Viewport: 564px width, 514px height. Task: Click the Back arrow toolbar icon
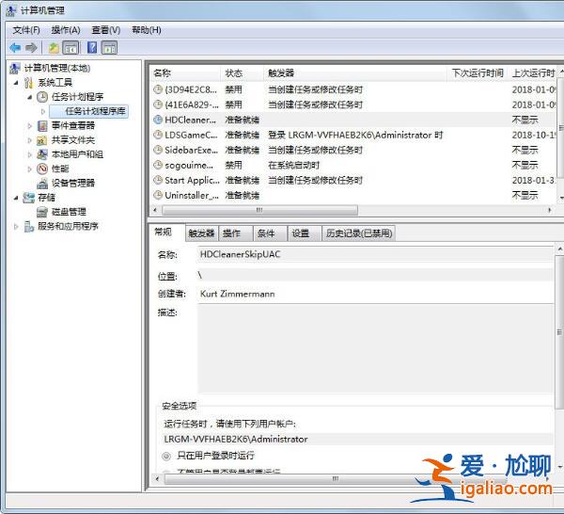tap(15, 48)
